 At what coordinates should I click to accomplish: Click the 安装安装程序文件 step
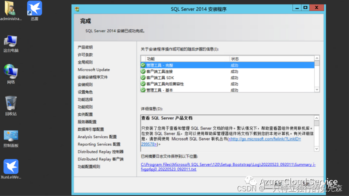(x=93, y=77)
